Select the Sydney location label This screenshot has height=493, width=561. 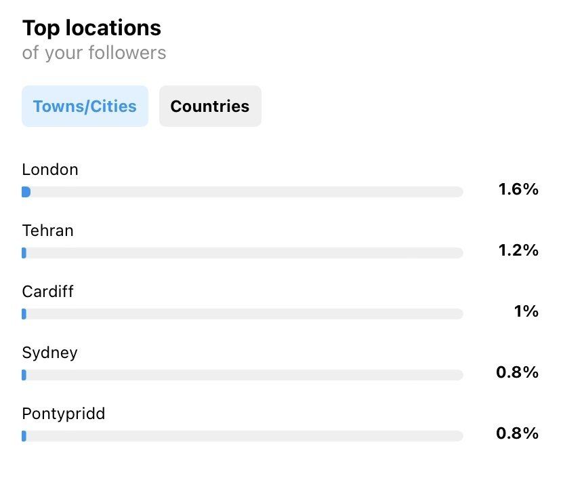pos(49,353)
